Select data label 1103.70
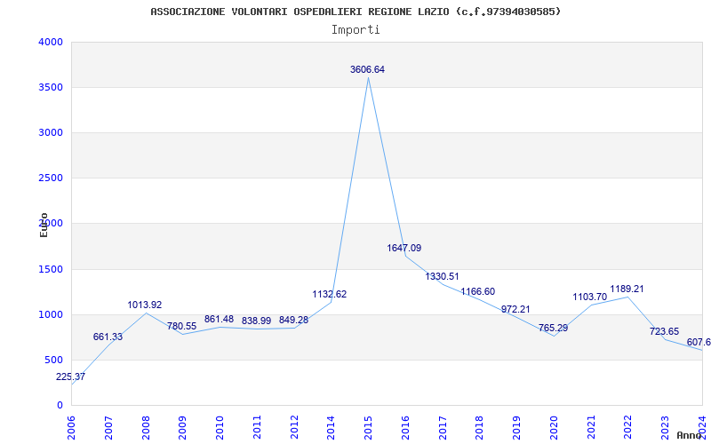This screenshot has height=444, width=711. (x=590, y=297)
